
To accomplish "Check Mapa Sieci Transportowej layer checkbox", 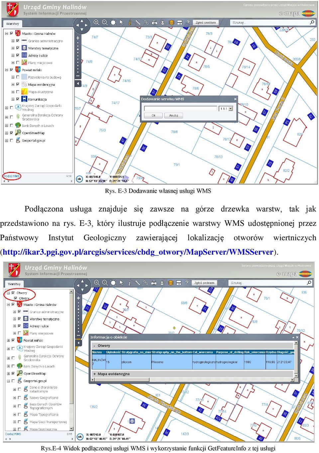I will pyautogui.click(x=20, y=422).
